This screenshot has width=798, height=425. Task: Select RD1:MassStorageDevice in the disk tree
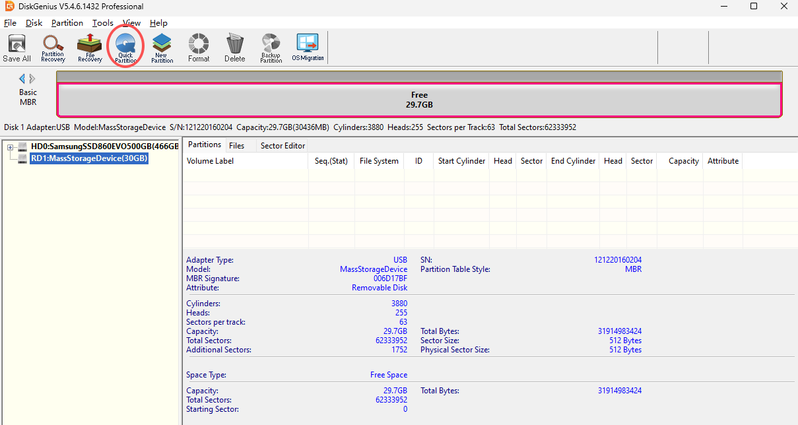click(x=89, y=158)
